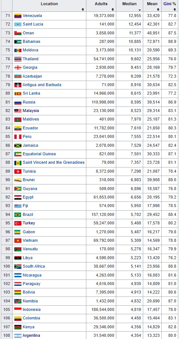Click the Venezuela flag icon
The height and width of the screenshot is (339, 179).
[x=18, y=16]
